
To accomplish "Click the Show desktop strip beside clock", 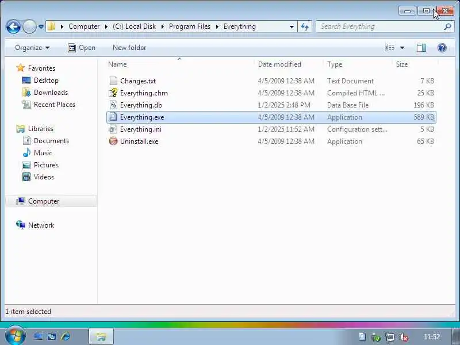I will [x=456, y=337].
